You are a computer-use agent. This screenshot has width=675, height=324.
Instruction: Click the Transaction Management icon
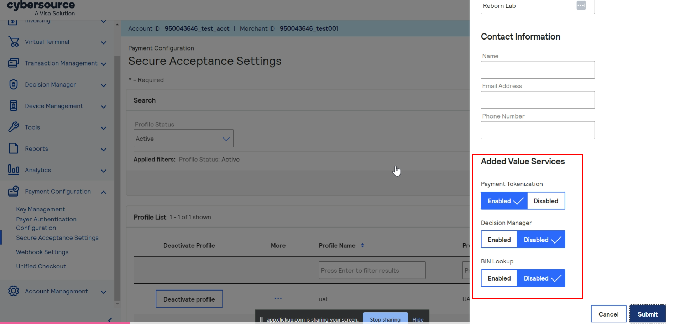pos(14,63)
